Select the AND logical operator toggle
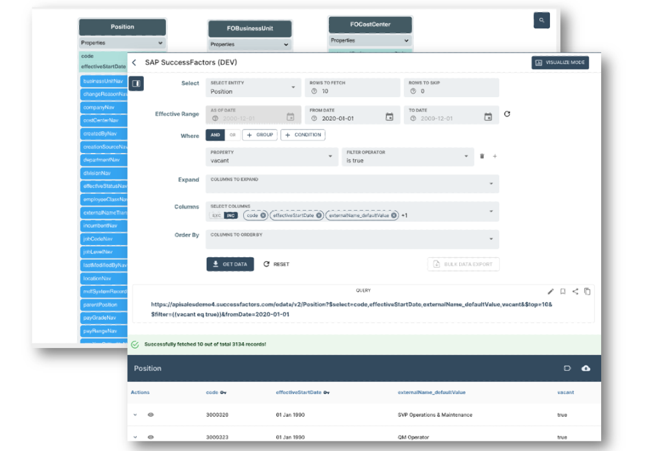The image size is (664, 451). (x=215, y=135)
